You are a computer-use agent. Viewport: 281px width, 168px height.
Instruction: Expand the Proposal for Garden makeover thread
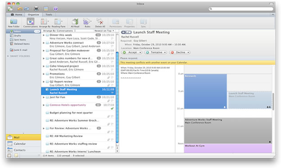pyautogui.click(x=44, y=51)
